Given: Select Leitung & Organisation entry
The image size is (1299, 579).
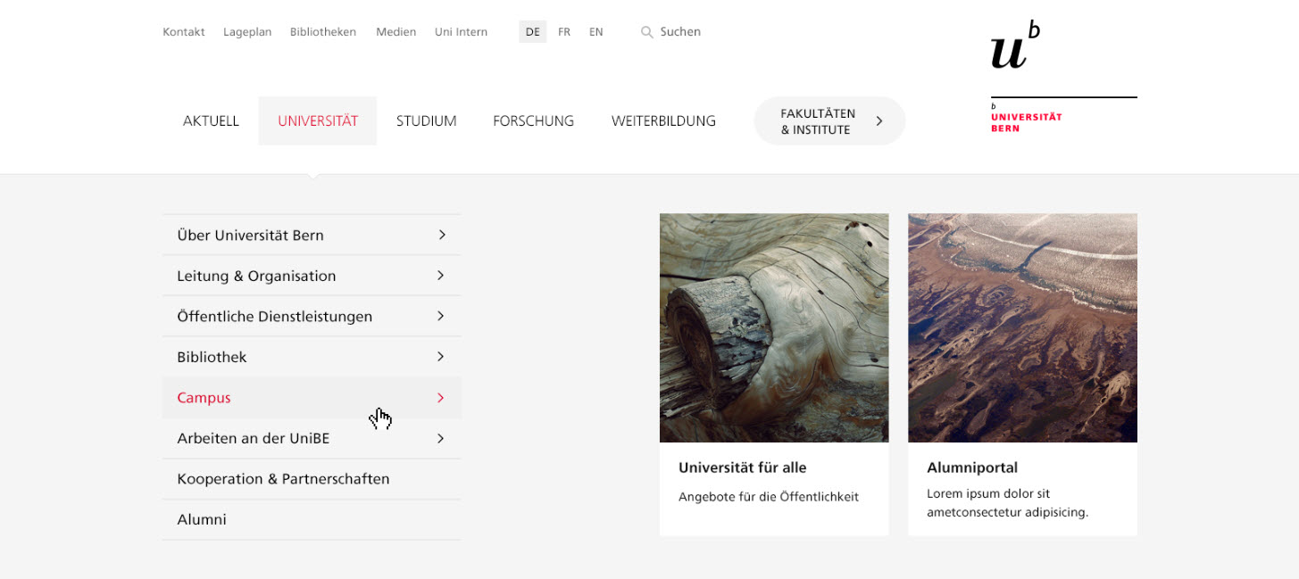Looking at the screenshot, I should (312, 276).
